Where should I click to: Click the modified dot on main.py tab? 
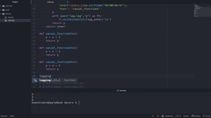[68, 2]
